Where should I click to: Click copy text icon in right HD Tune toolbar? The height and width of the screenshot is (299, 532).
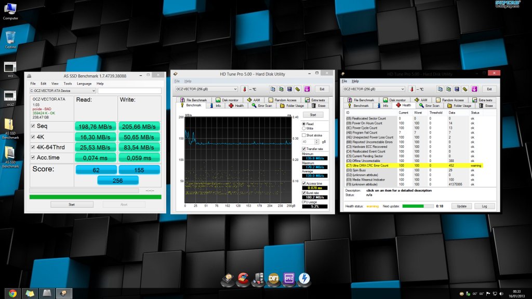click(440, 89)
